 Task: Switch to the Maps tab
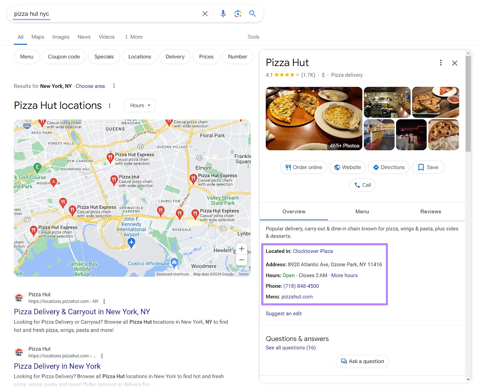click(38, 37)
